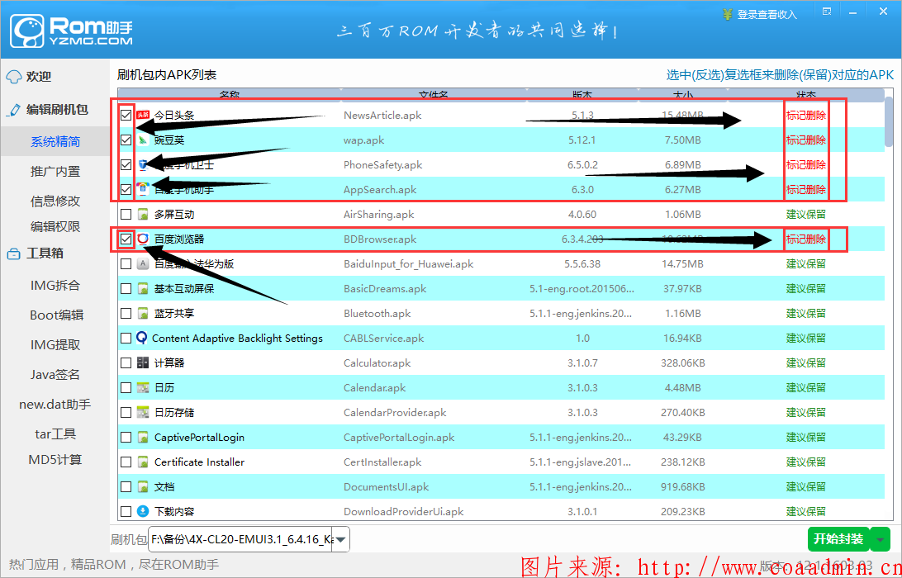Viewport: 902px width, 578px height.
Task: Click the app icon in the AppSearch.apk row
Action: [143, 189]
